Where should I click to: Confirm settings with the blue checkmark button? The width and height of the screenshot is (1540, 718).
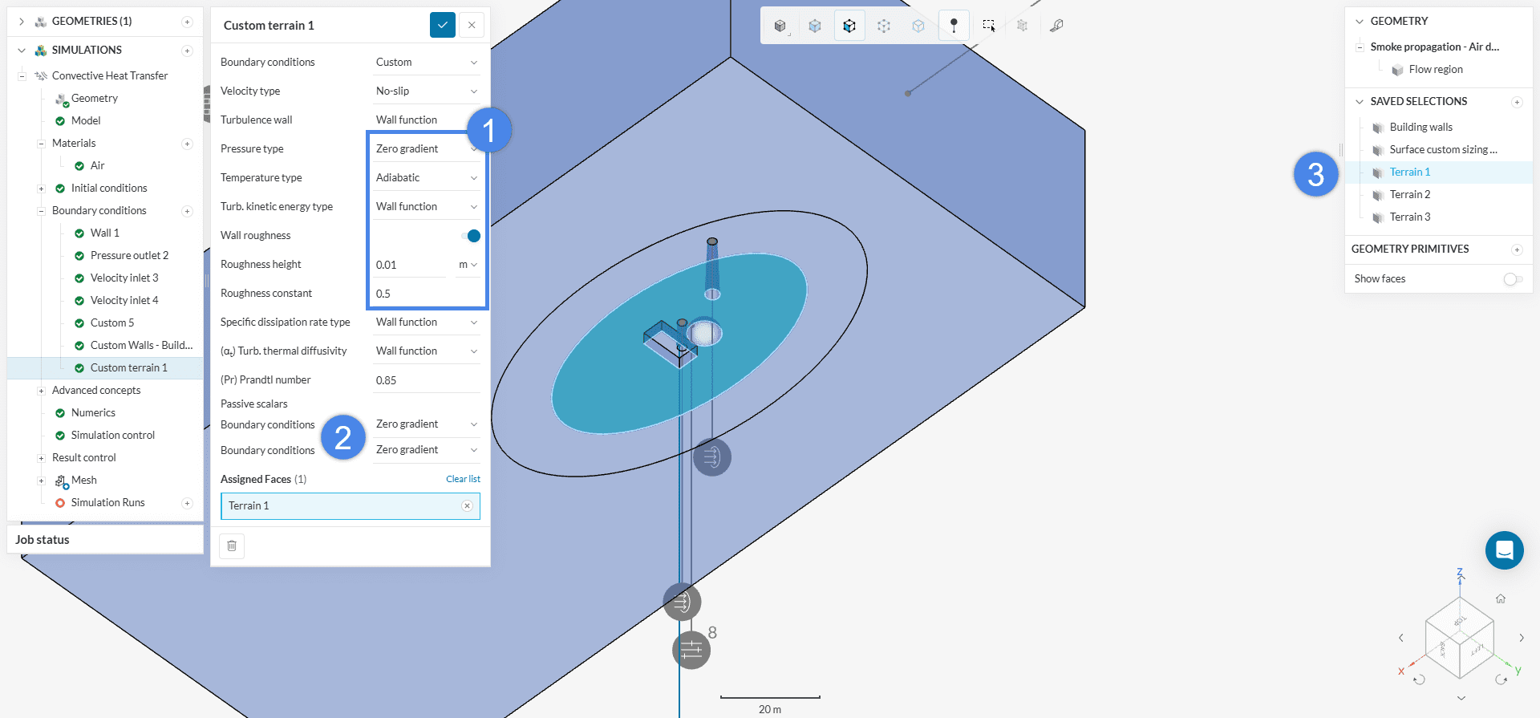point(442,25)
